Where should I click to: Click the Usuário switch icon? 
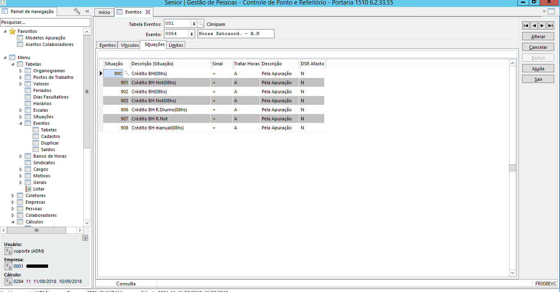coord(8,251)
